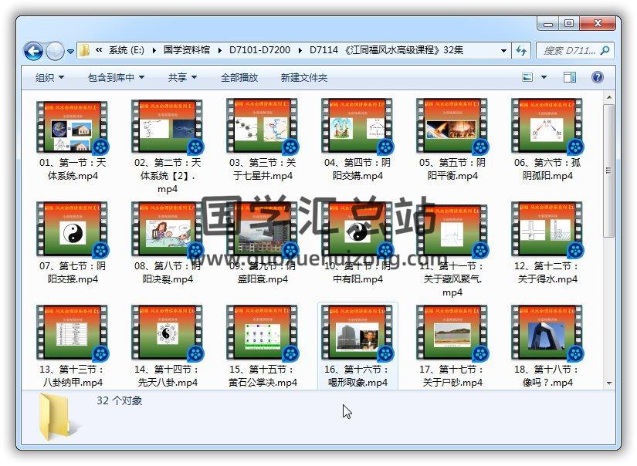The width and height of the screenshot is (637, 466).
Task: Go to D7101-D7200 folder in breadcrumb
Action: coord(259,50)
